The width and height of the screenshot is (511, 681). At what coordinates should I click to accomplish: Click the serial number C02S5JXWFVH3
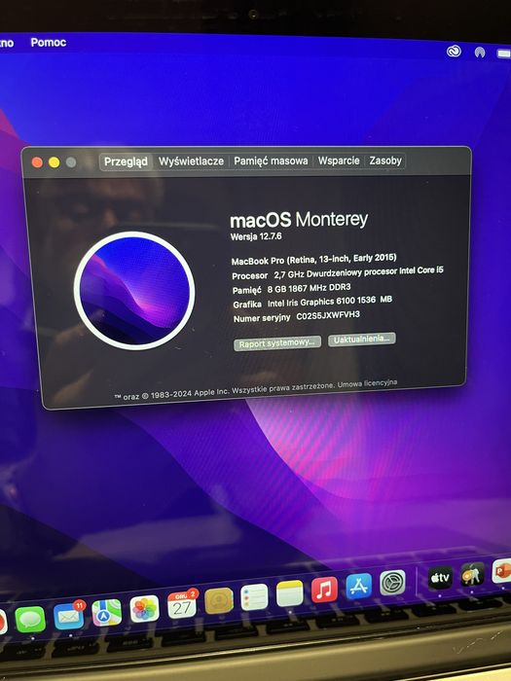[328, 316]
